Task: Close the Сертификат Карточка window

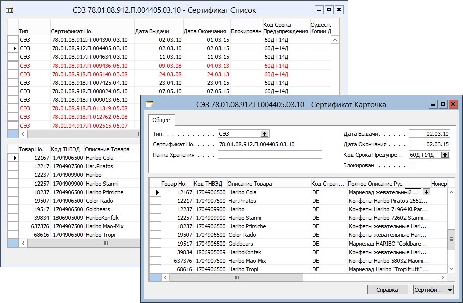Action: pos(453,104)
